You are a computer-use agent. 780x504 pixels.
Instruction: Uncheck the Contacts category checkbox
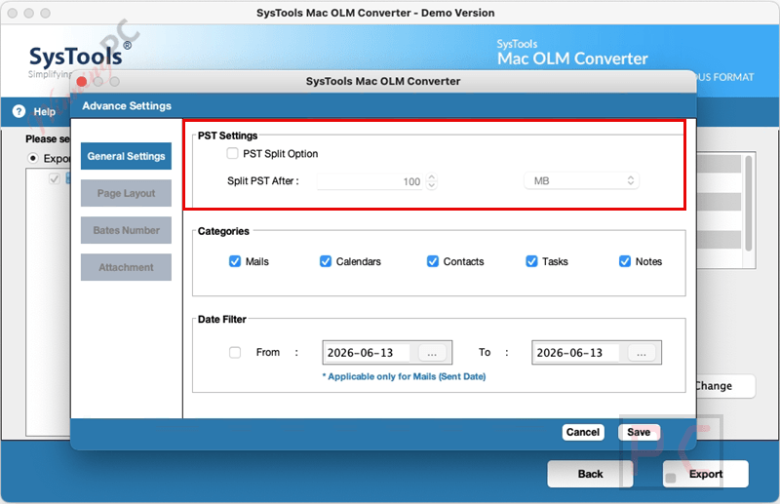[x=433, y=261]
